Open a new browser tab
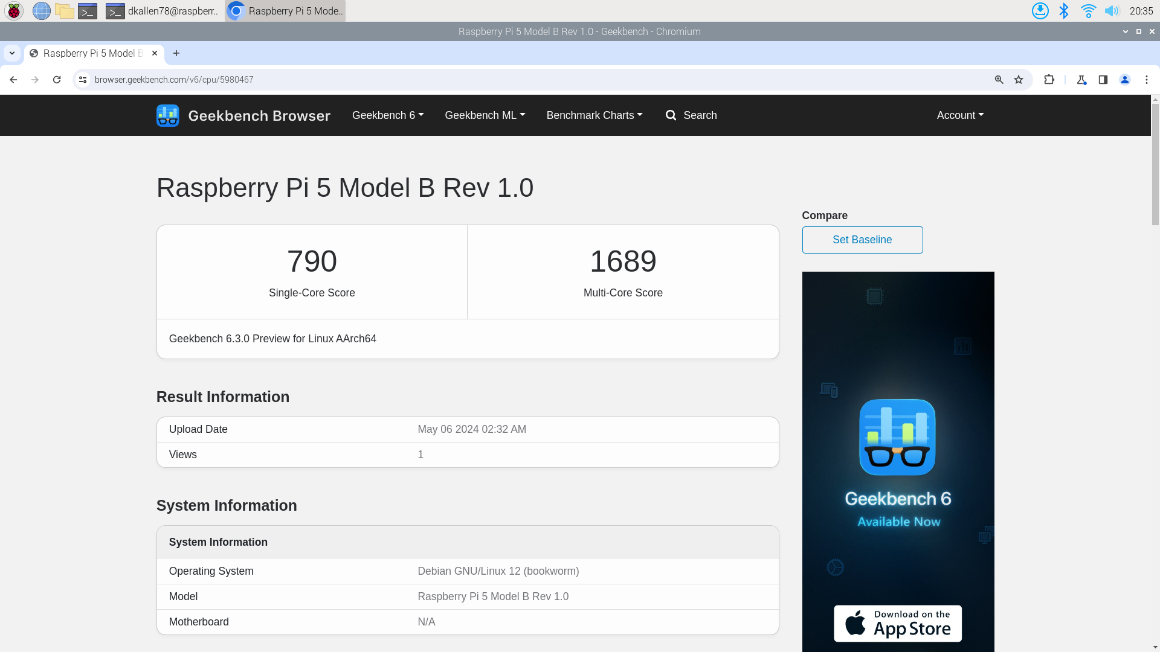The image size is (1160, 652). (176, 53)
